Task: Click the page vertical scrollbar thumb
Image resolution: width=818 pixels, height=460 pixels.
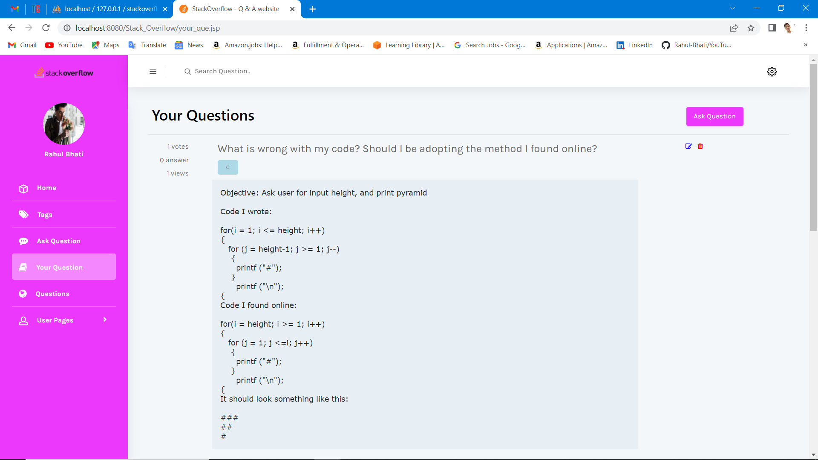Action: pos(813,147)
